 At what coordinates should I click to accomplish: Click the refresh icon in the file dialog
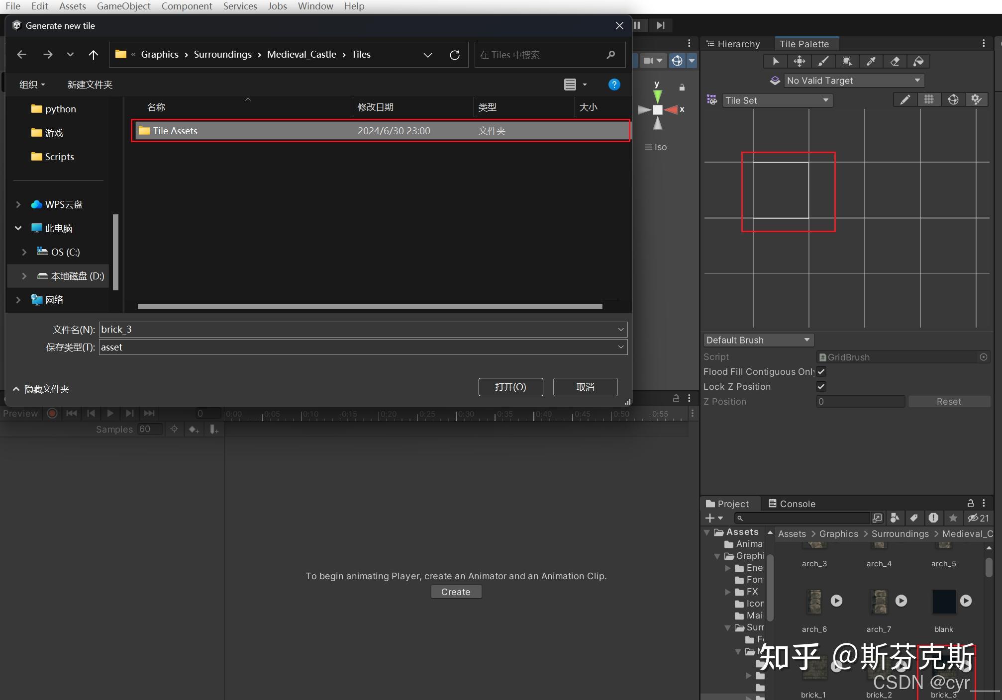coord(454,55)
